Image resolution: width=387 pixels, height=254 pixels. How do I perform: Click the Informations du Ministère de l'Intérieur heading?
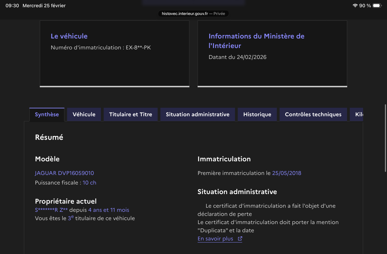coord(256,41)
